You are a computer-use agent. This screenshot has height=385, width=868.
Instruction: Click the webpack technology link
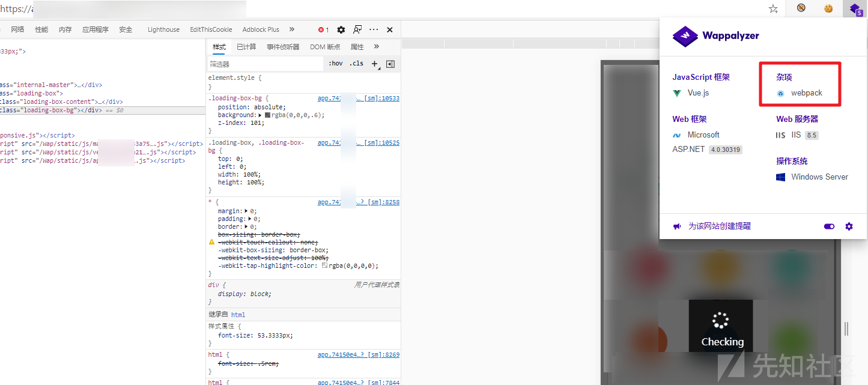pyautogui.click(x=807, y=93)
